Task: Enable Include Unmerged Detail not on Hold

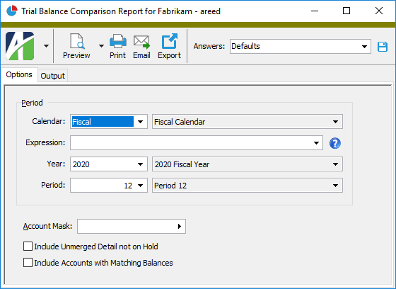Action: click(x=28, y=246)
